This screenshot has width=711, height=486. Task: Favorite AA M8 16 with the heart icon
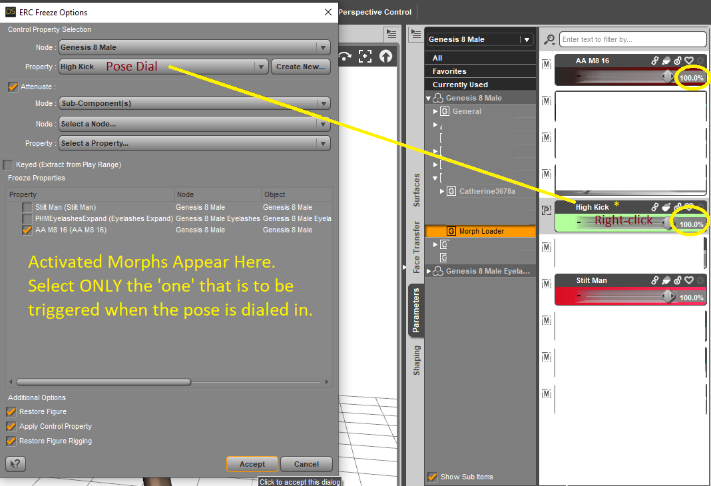pos(689,61)
